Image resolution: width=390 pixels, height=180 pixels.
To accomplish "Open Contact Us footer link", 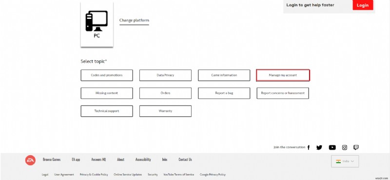I will (x=185, y=160).
